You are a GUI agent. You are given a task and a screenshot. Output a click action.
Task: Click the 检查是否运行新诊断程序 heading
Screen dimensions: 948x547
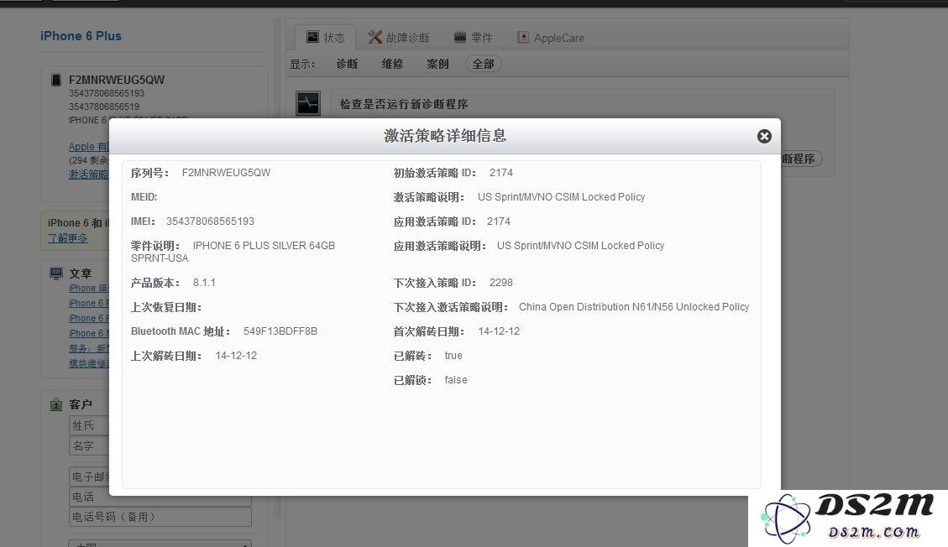[x=404, y=104]
